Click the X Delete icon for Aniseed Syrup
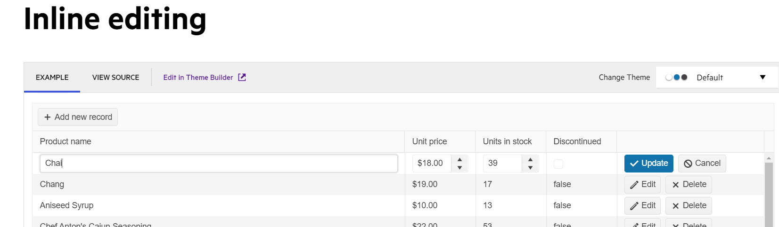Screen dimensions: 779x227 [675, 206]
